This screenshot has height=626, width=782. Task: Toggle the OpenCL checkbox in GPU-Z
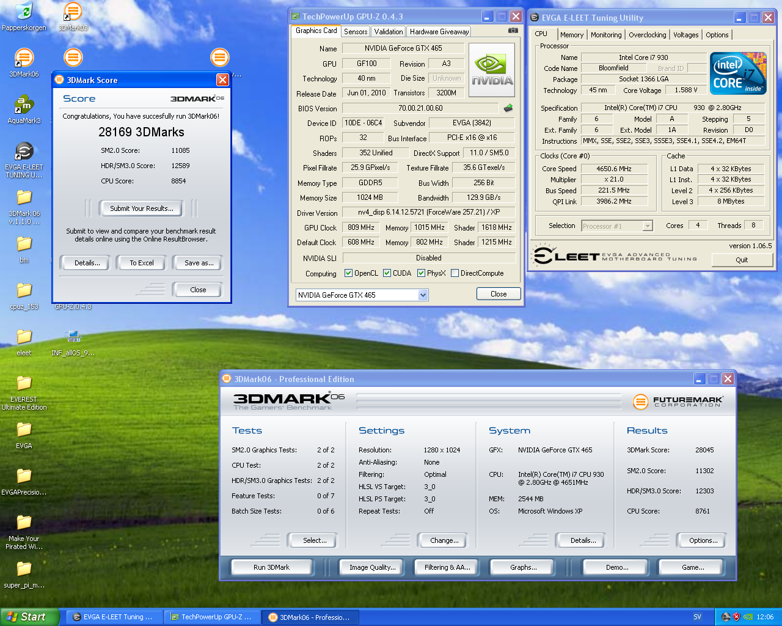(x=348, y=273)
